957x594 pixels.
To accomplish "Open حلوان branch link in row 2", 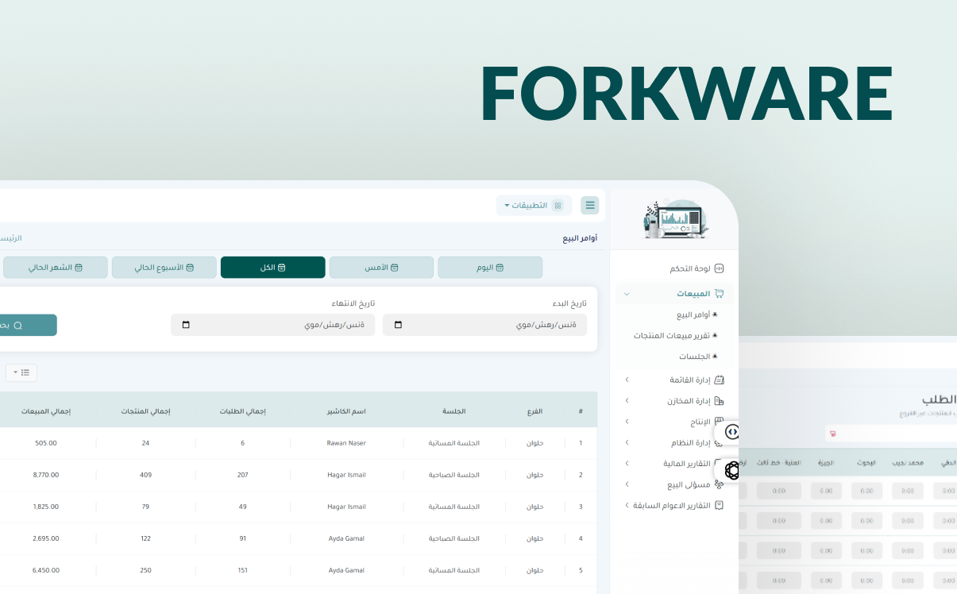I will coord(535,475).
